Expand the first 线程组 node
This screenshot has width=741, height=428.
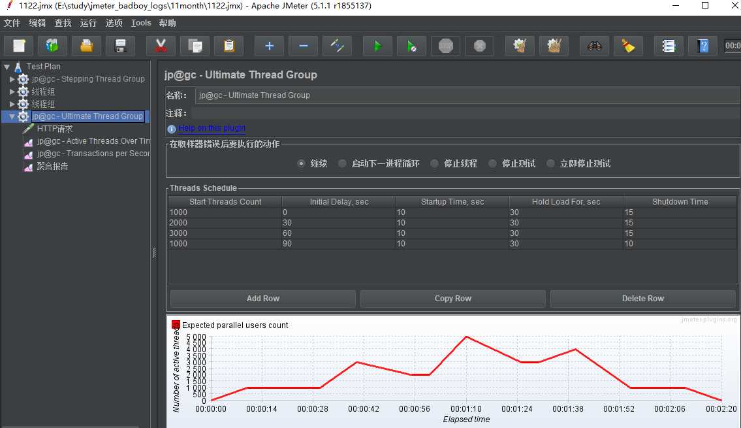tap(12, 91)
